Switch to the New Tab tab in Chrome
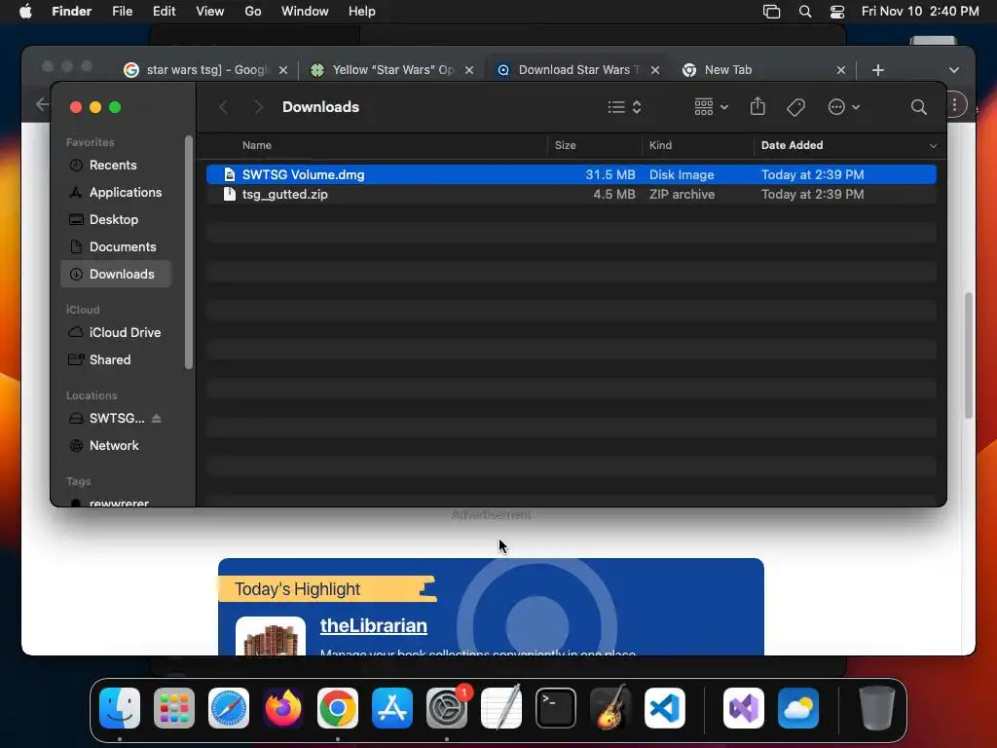Viewport: 997px width, 748px height. pyautogui.click(x=763, y=70)
